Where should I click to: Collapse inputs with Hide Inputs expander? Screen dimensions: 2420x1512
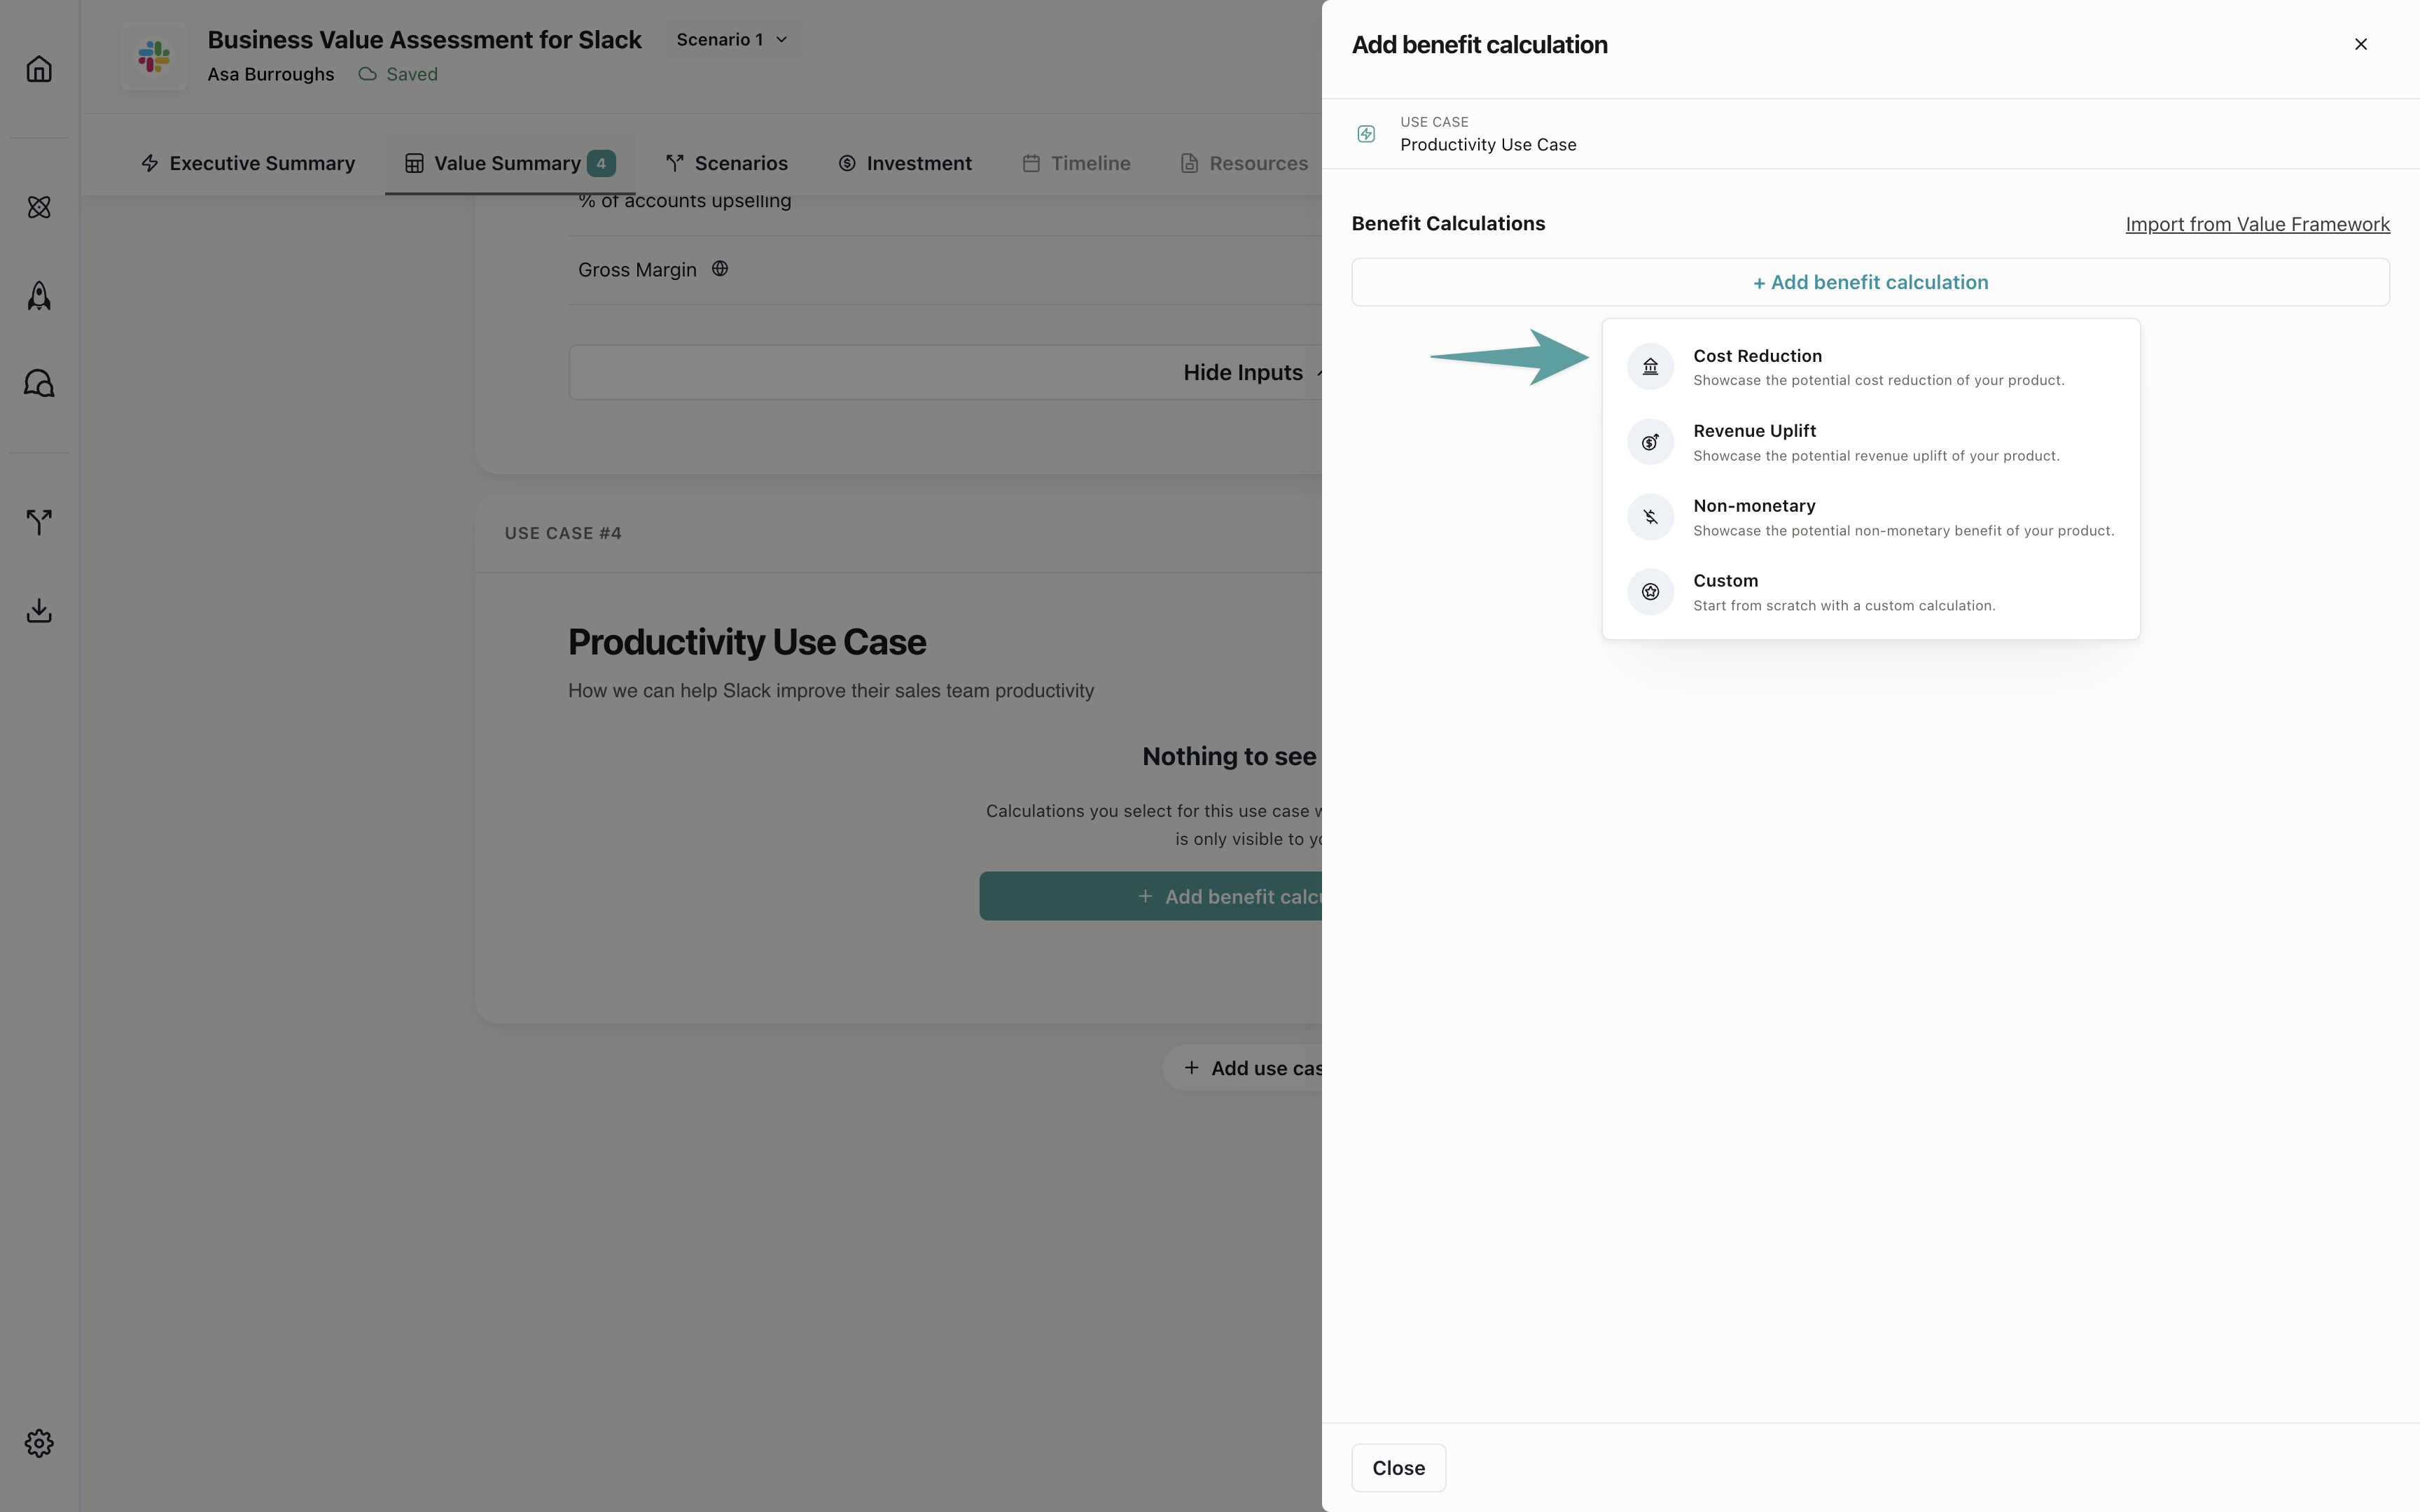tap(1243, 373)
